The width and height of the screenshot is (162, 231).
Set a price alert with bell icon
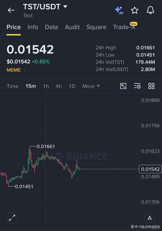coord(150,10)
